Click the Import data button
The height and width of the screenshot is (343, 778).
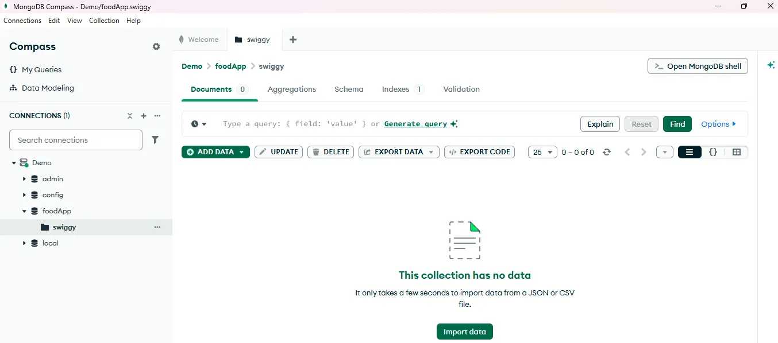[464, 332]
